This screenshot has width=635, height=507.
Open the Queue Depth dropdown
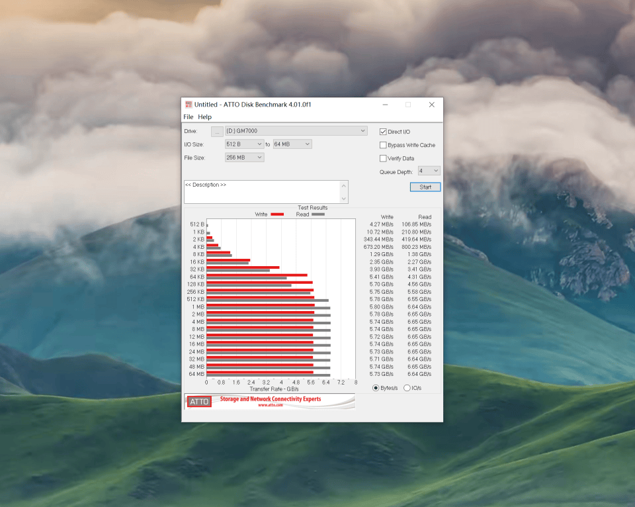coord(429,171)
